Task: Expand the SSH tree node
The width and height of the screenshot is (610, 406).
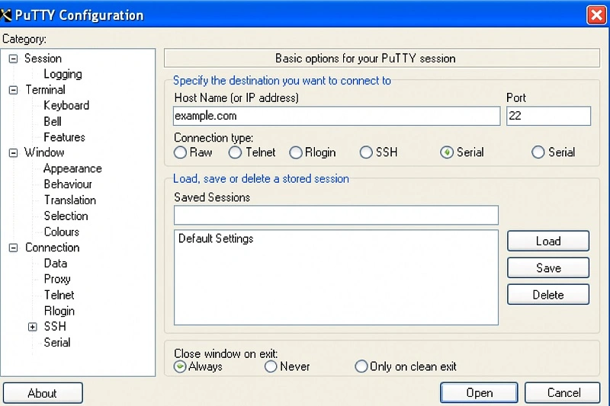Action: click(33, 327)
